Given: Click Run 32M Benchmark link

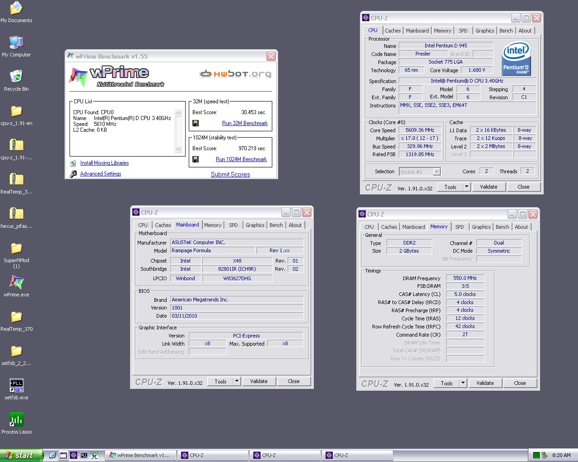Looking at the screenshot, I should (245, 123).
